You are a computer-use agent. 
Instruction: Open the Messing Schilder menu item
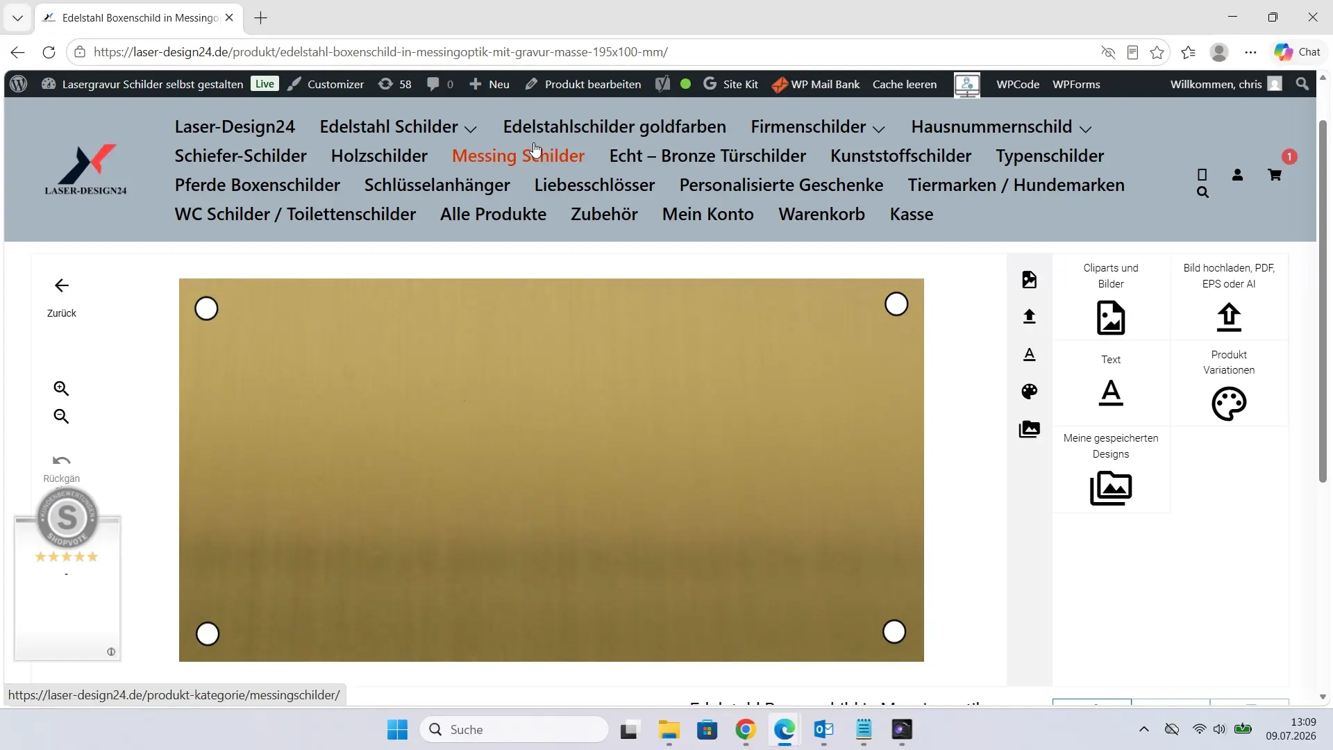pos(518,156)
